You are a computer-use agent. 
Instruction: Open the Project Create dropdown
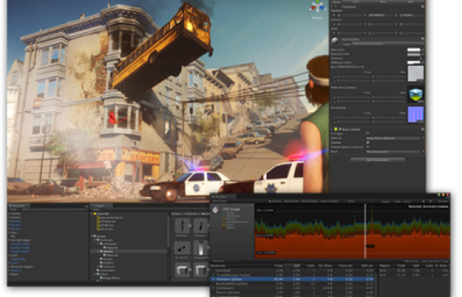pos(96,210)
